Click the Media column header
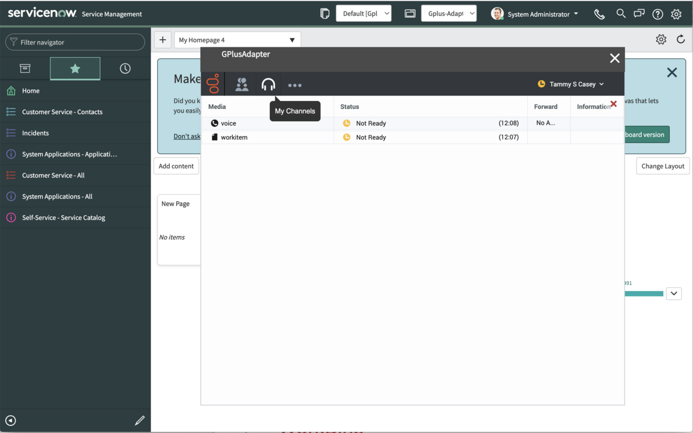This screenshot has height=433, width=693. [217, 107]
